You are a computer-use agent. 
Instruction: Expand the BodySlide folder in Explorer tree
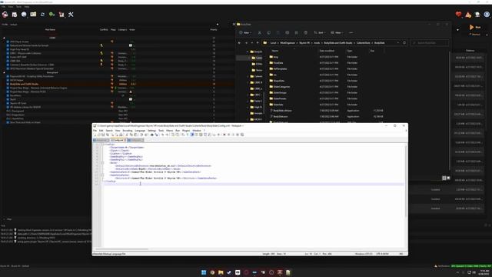click(248, 52)
